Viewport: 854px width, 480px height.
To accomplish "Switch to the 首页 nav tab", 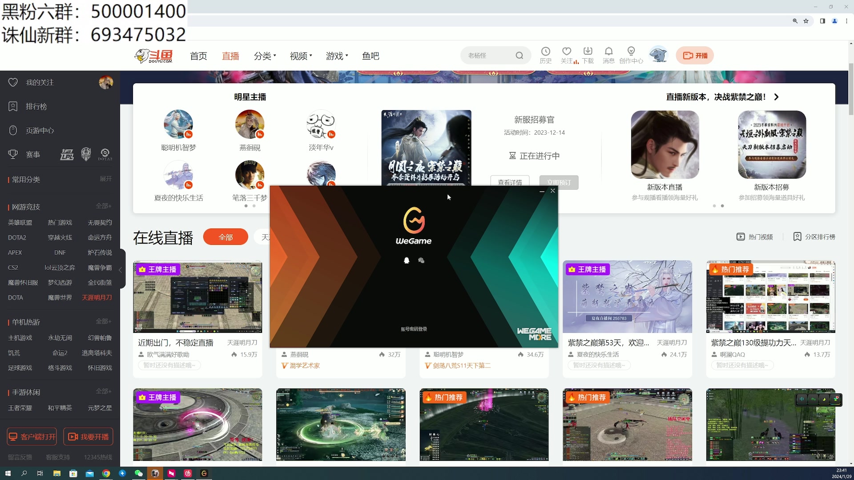I will 198,56.
